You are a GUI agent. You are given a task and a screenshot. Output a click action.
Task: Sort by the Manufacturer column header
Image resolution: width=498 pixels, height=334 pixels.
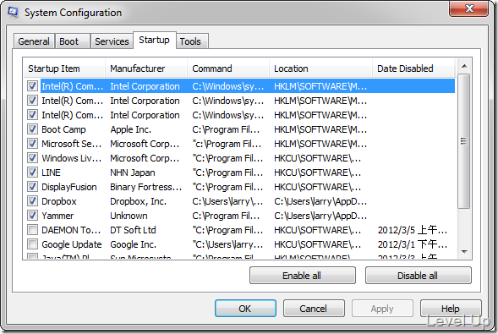pyautogui.click(x=146, y=68)
